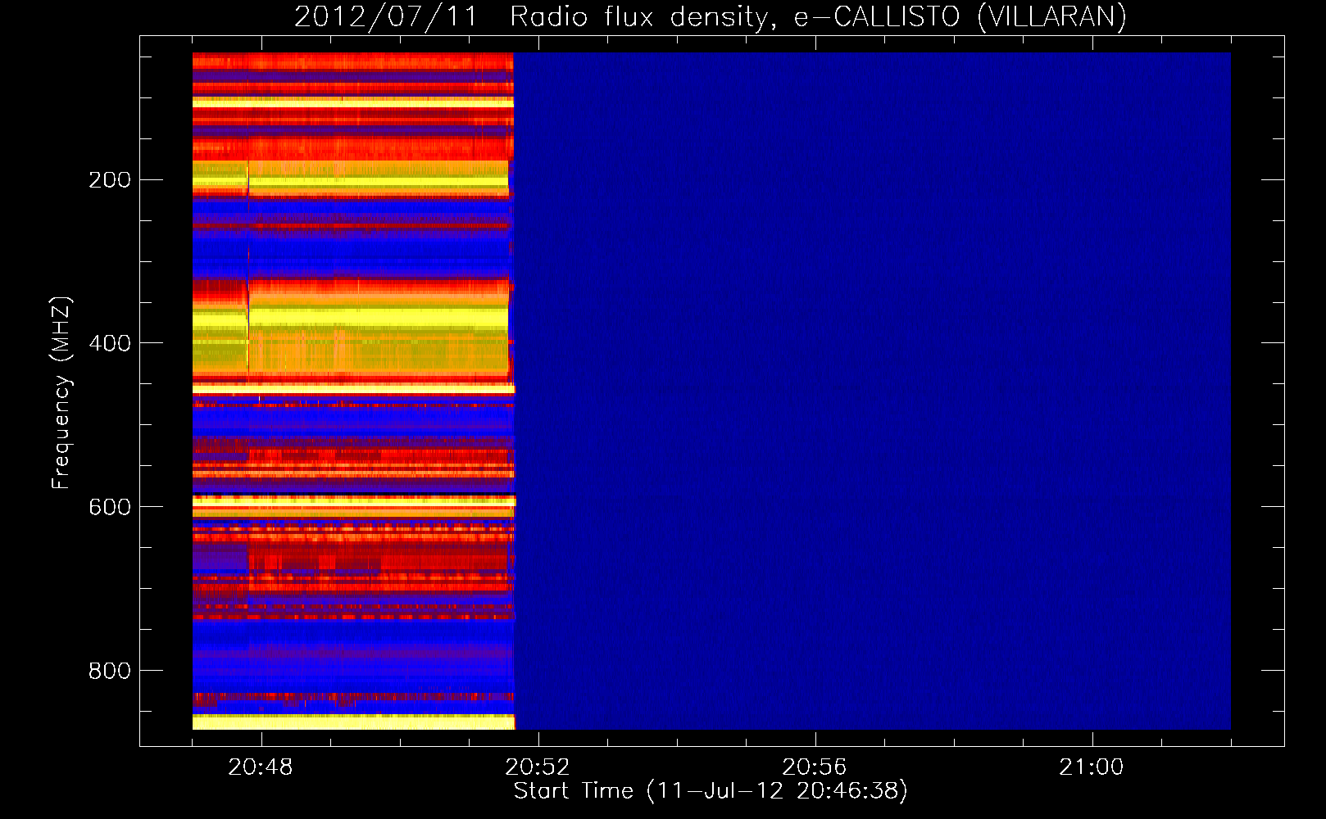The width and height of the screenshot is (1326, 819).
Task: Click the 200 frequency tick label
Action: tap(110, 180)
